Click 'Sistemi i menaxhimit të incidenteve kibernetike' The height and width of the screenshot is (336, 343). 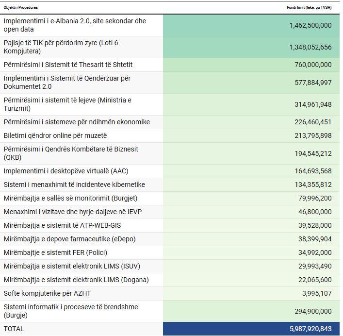point(74,185)
